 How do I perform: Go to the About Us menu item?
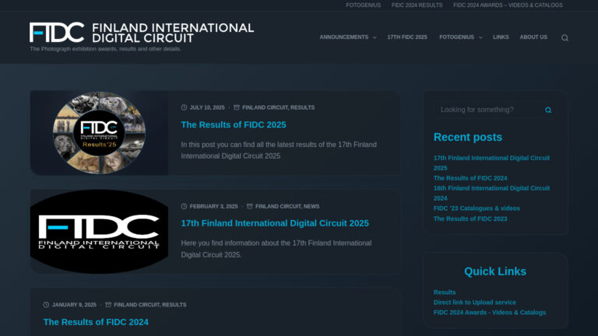coord(533,37)
